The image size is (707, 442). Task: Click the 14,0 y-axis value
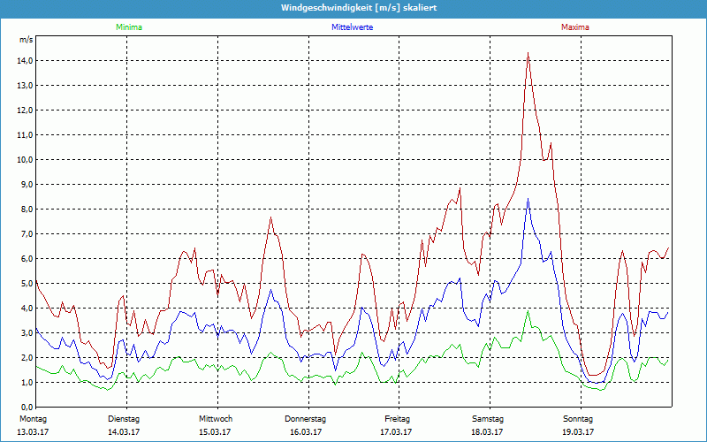point(26,61)
